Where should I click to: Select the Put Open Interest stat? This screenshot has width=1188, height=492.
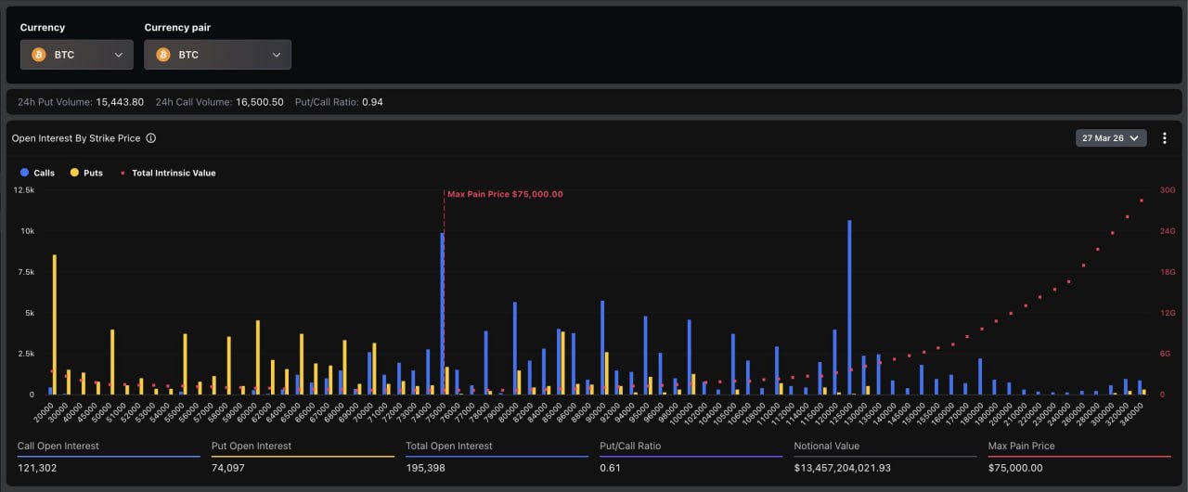(251, 447)
